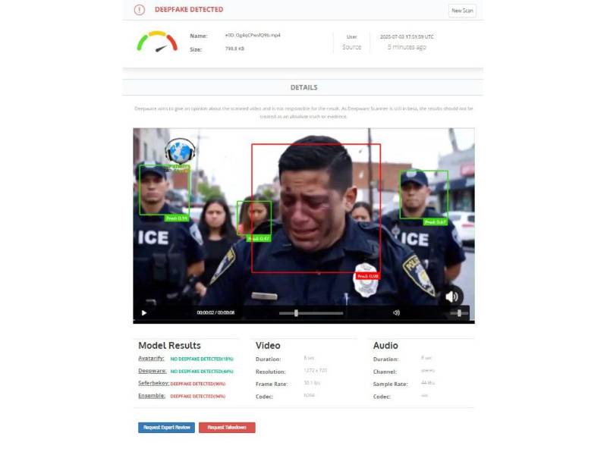Open the Seferbekov model link

coord(153,383)
